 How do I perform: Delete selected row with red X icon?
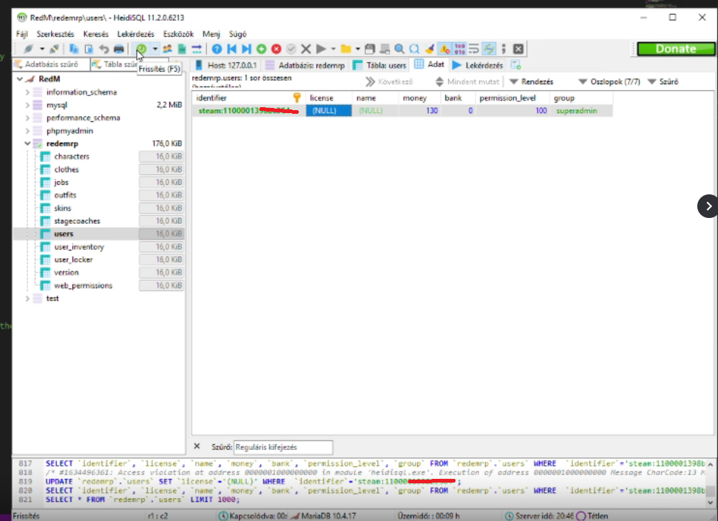(x=276, y=49)
